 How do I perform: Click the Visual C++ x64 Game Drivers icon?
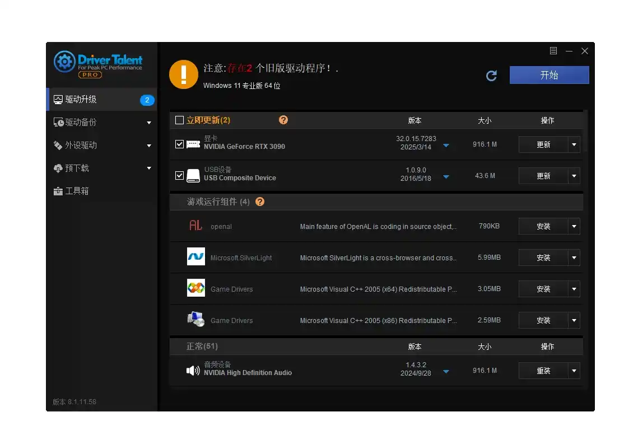(195, 288)
